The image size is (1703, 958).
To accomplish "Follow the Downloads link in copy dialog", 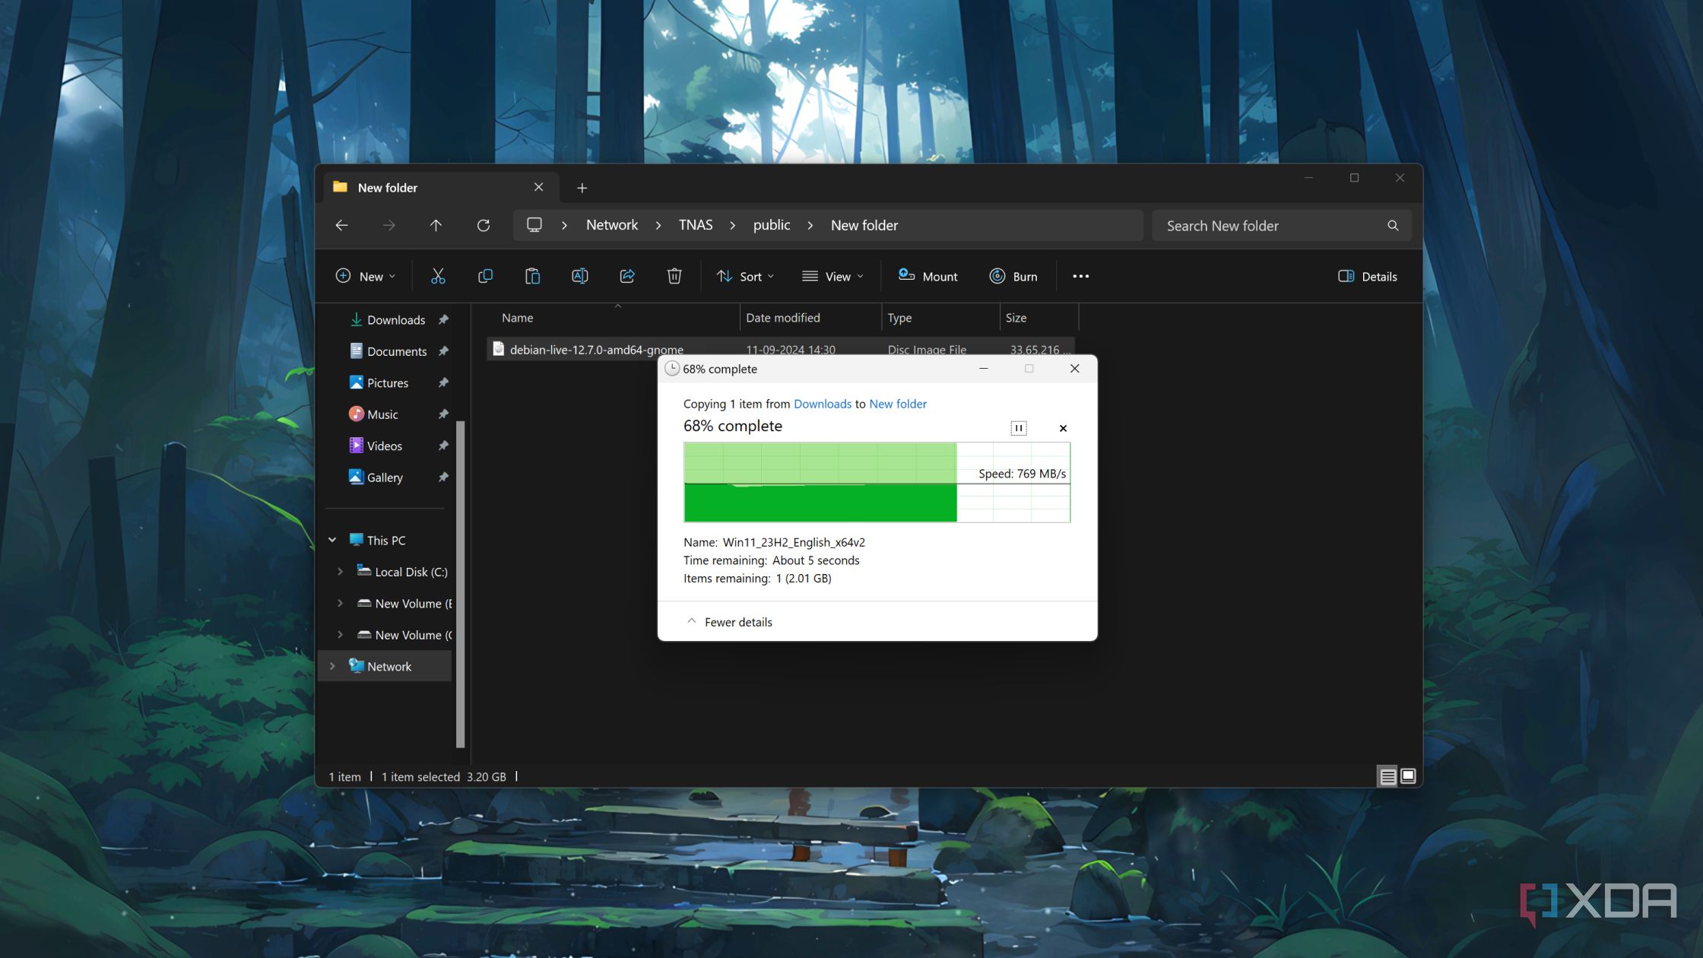I will pyautogui.click(x=823, y=404).
